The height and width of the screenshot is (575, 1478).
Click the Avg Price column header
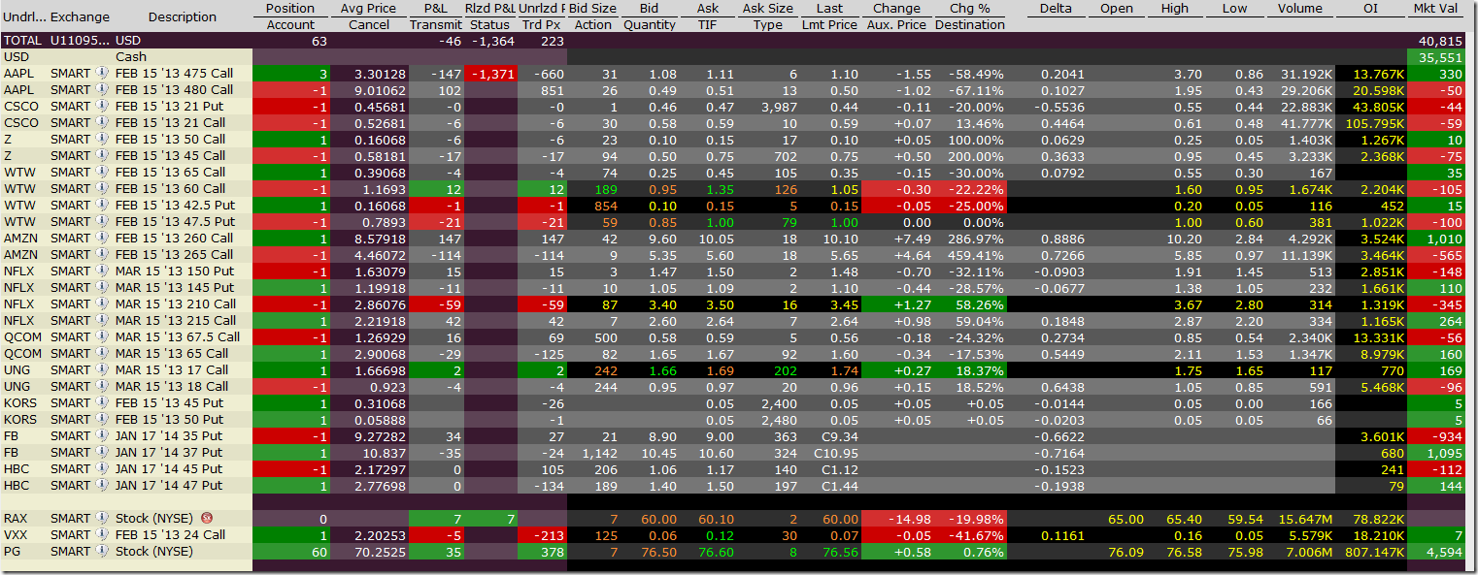pyautogui.click(x=368, y=9)
